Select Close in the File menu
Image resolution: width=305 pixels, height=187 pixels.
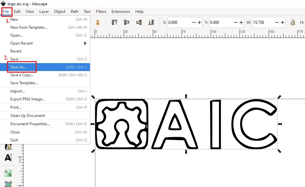45,132
